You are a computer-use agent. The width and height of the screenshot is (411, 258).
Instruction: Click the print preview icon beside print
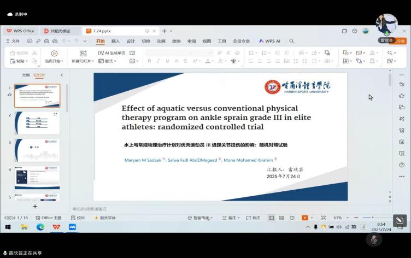(55, 41)
